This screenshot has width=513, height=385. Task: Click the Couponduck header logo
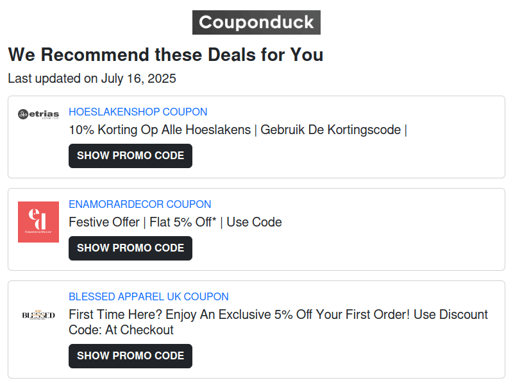tap(256, 22)
